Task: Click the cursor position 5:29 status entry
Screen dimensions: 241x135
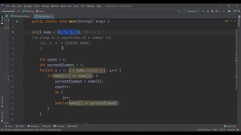Action: 204,130
